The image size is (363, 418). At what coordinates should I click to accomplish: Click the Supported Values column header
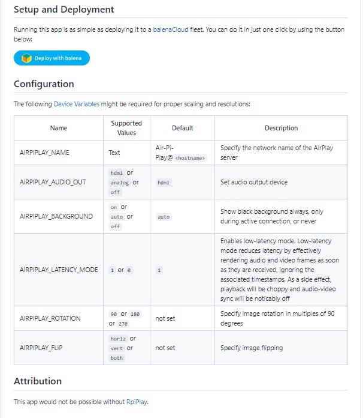click(x=126, y=128)
